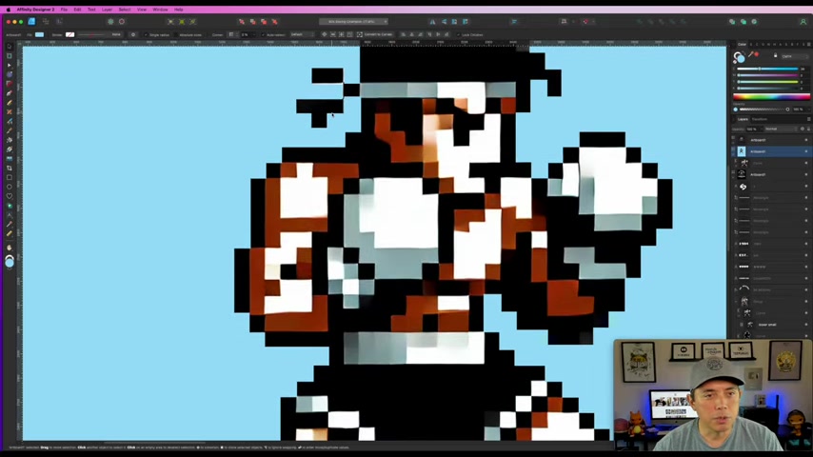
Task: Toggle the lock icon in Color panel
Action: pyautogui.click(x=775, y=55)
